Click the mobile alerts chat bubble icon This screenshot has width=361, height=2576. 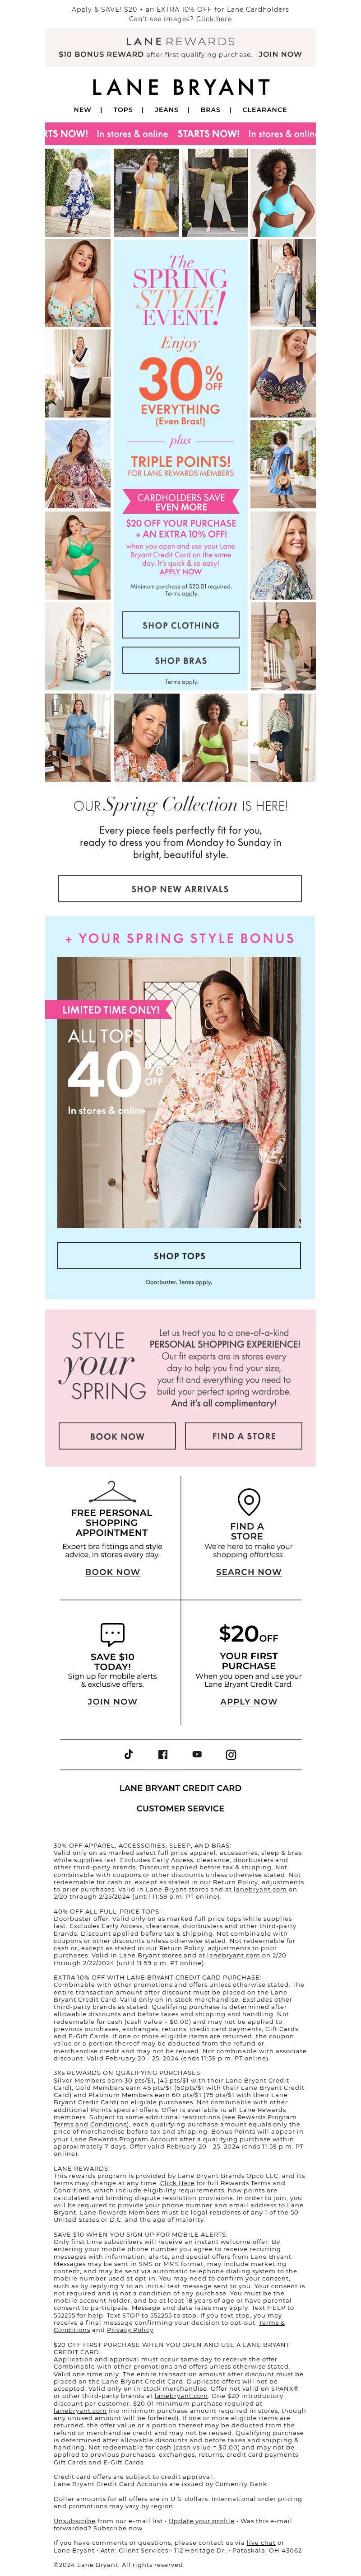[112, 1634]
